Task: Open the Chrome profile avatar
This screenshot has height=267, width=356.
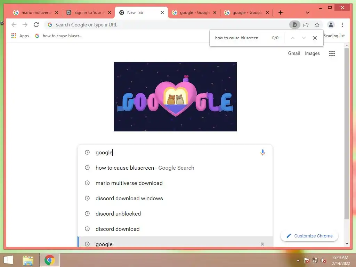Action: pyautogui.click(x=331, y=25)
